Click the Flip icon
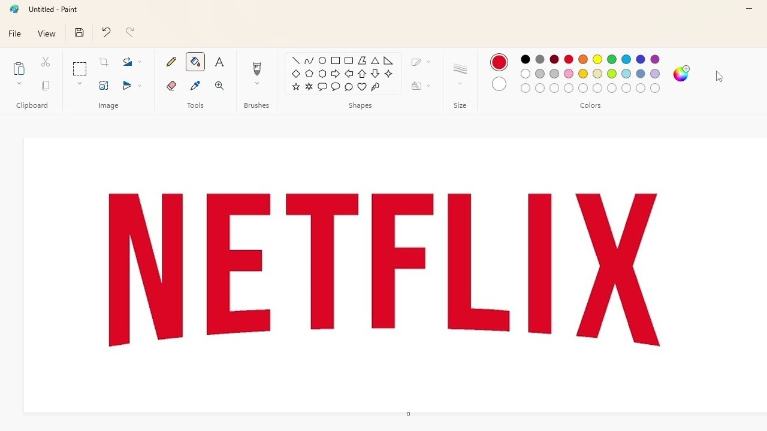Viewport: 767px width, 431px height. click(127, 86)
